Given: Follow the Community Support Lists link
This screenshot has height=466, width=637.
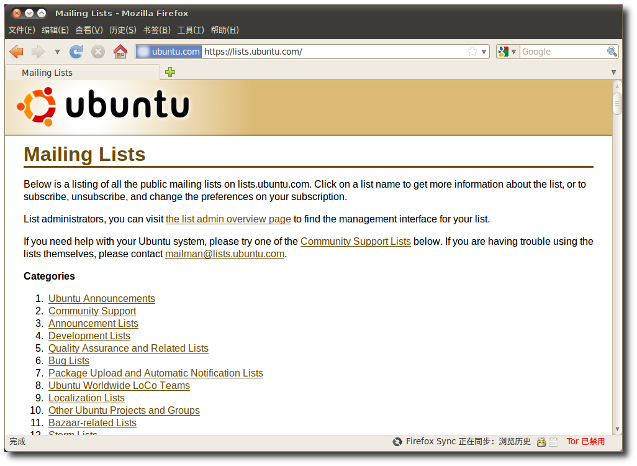Looking at the screenshot, I should [356, 242].
